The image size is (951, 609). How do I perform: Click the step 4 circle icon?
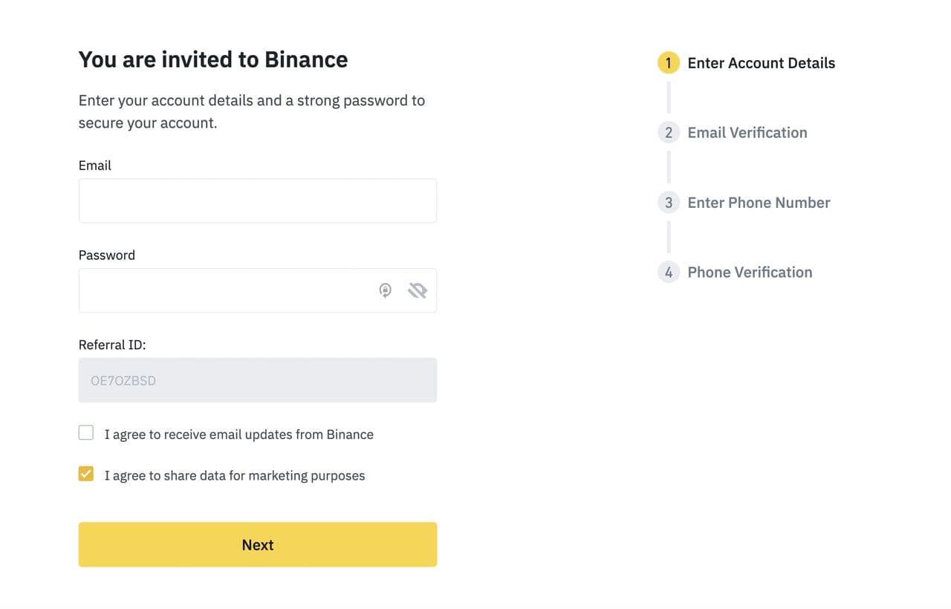click(668, 273)
